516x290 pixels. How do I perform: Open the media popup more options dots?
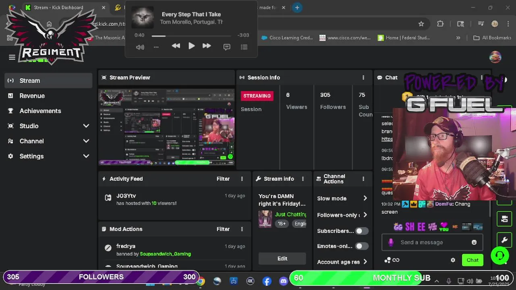click(156, 47)
